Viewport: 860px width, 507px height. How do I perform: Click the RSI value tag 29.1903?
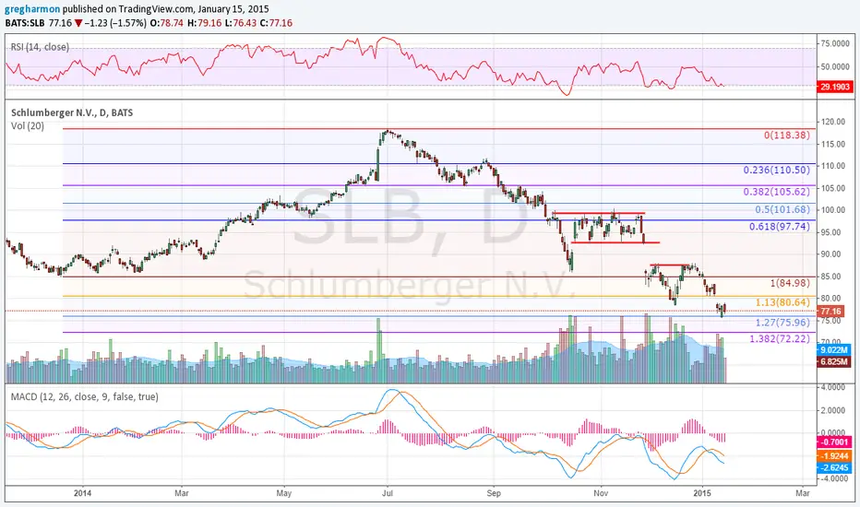point(835,87)
